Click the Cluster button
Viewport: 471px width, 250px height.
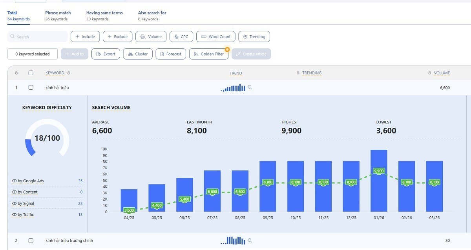pos(137,54)
